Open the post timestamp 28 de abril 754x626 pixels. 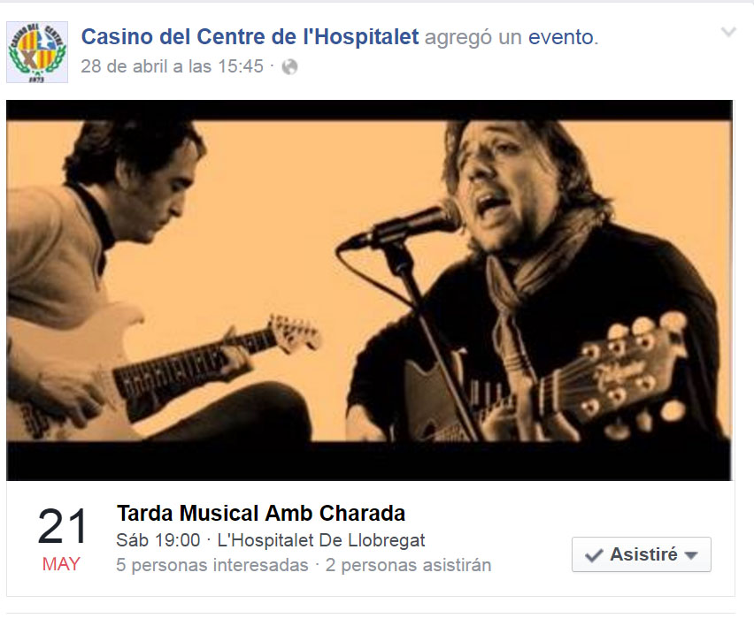tap(173, 66)
